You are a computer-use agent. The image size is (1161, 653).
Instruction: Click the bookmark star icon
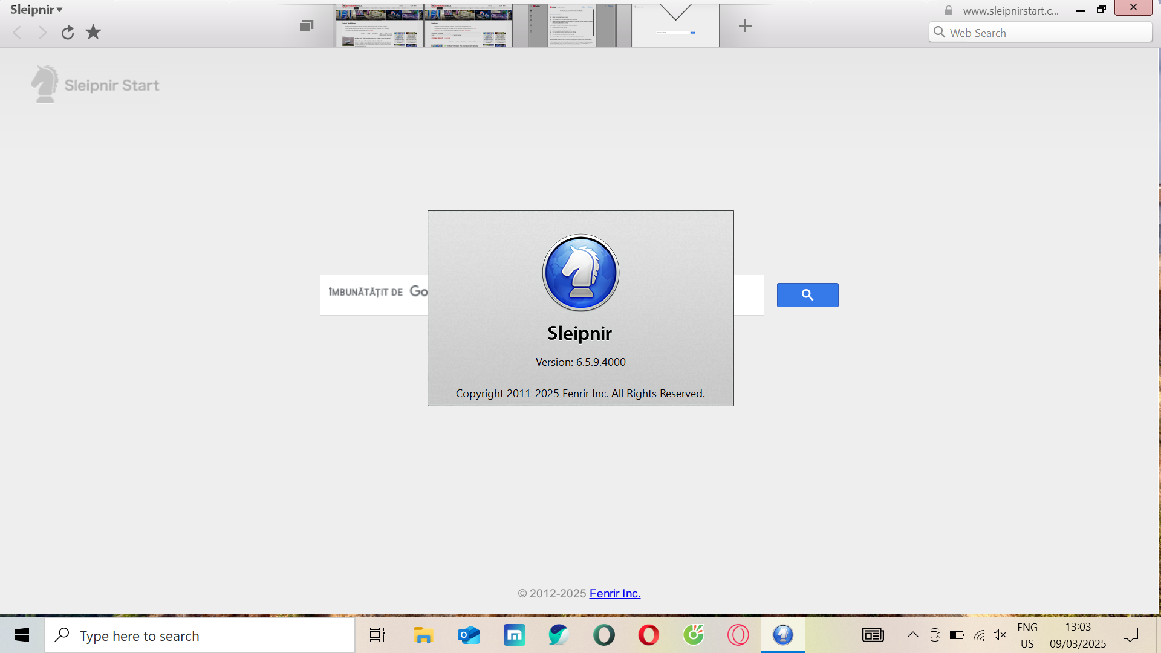(x=93, y=32)
